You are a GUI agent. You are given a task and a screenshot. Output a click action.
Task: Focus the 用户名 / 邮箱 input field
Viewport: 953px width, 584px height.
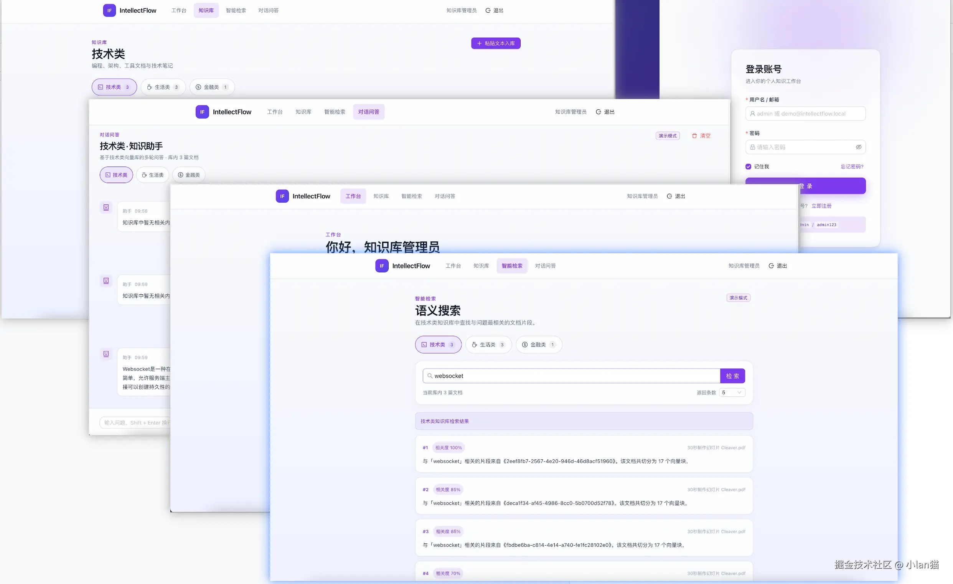(806, 114)
